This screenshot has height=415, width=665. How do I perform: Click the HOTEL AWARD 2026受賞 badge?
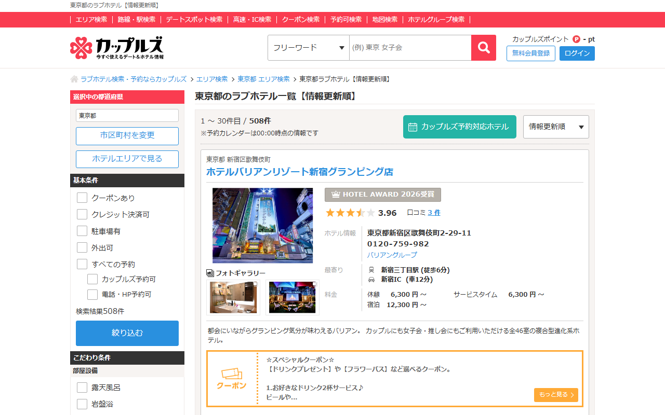click(x=383, y=195)
